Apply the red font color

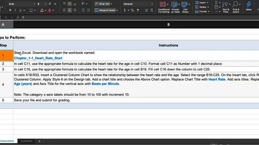click(49, 10)
